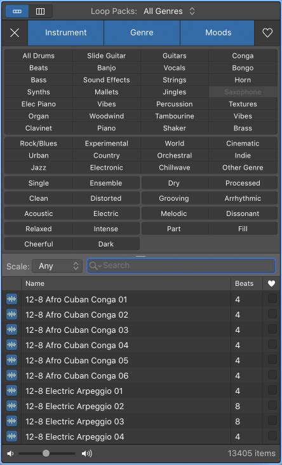Click loop icon for Electric Arpeggio 03
The height and width of the screenshot is (465, 282).
pyautogui.click(x=12, y=421)
